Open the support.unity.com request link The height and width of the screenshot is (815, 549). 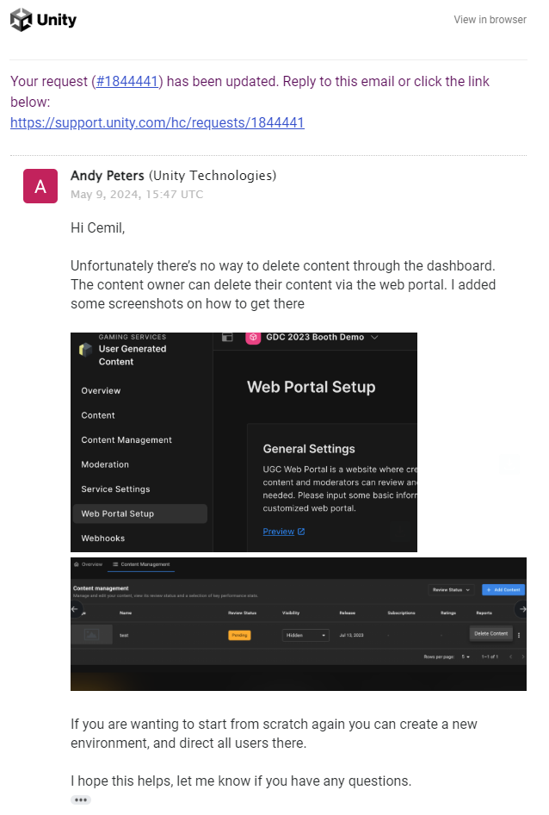click(157, 122)
